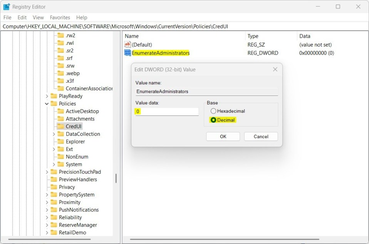Expand the Ext tree node
The width and height of the screenshot is (369, 244).
click(x=54, y=149)
